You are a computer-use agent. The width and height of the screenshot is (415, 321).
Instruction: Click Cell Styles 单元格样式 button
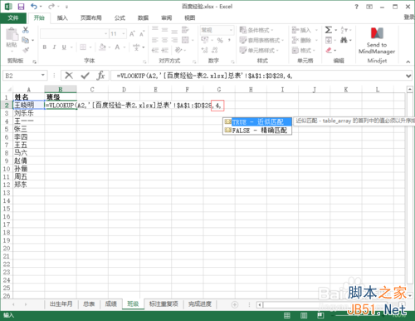point(259,50)
